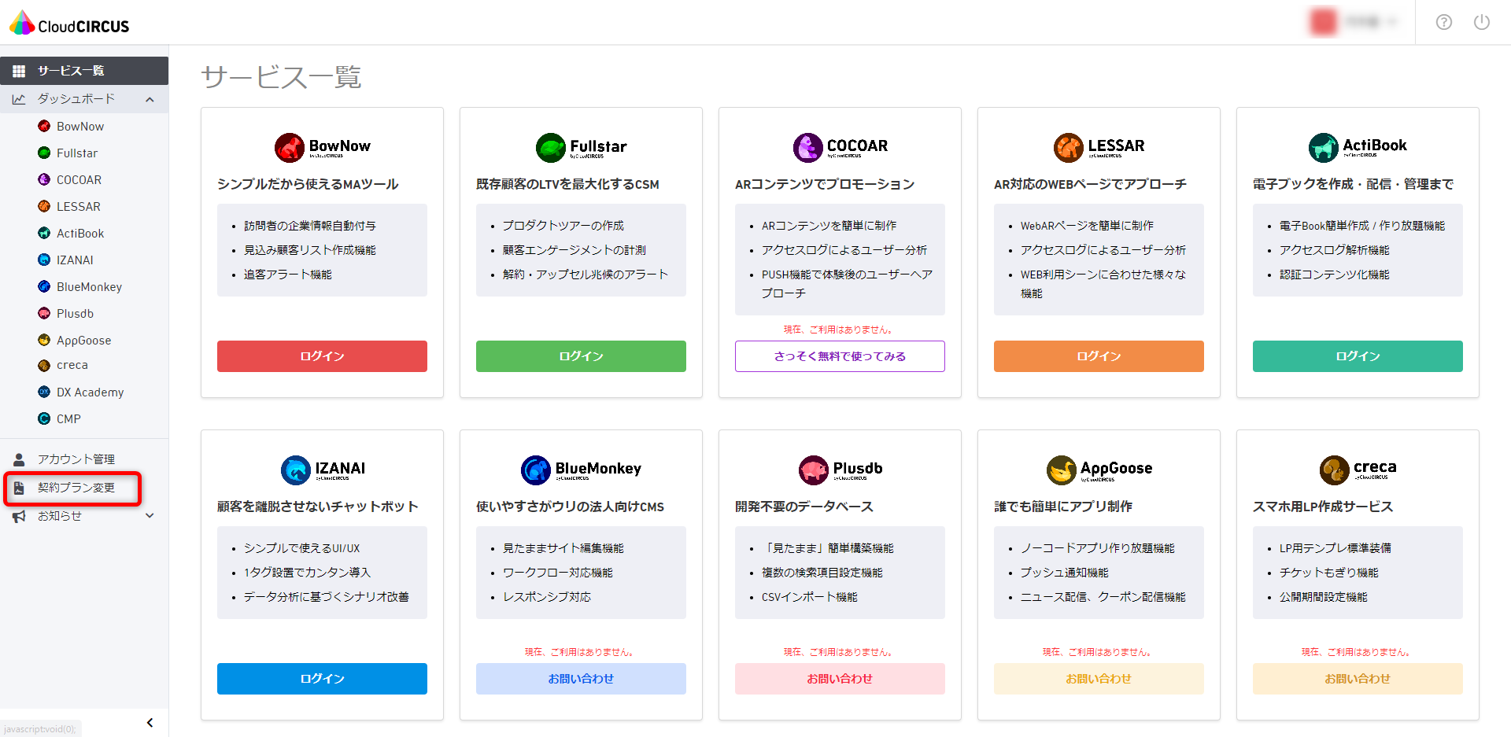Click the document icon beside 契約プラン変更
Viewport: 1511px width, 737px height.
(19, 488)
